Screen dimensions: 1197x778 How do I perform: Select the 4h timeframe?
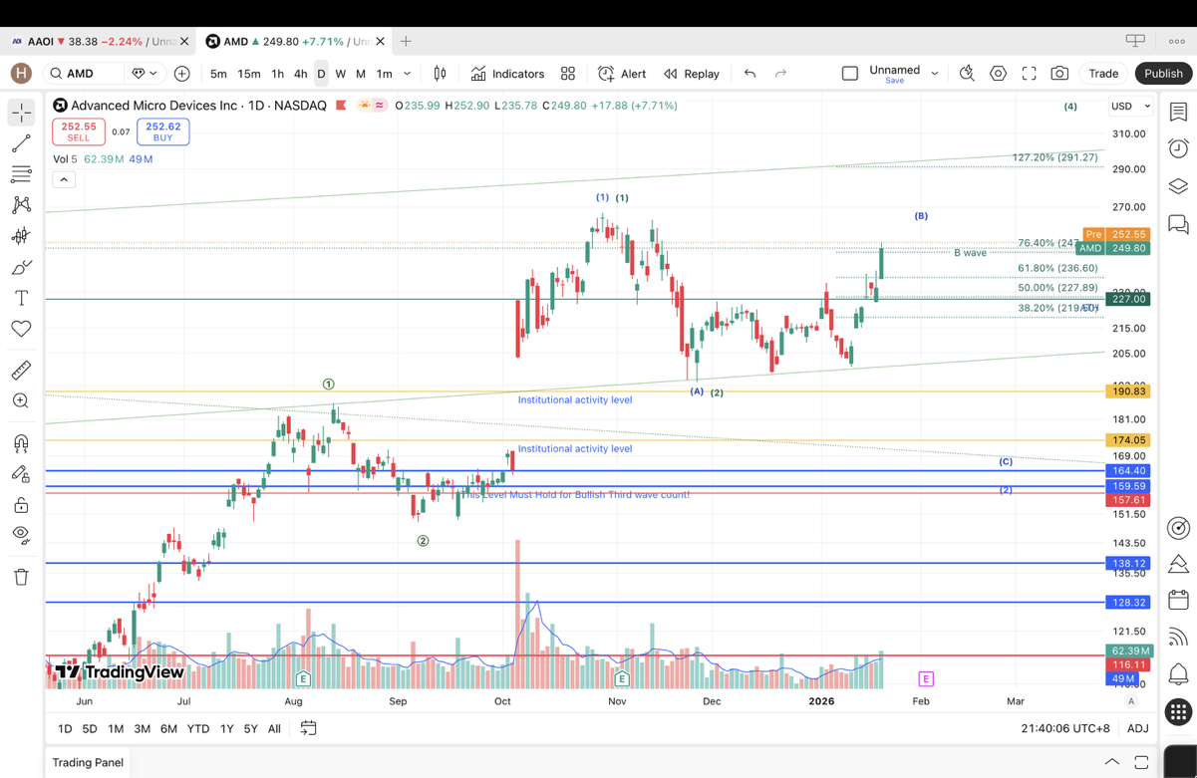click(x=300, y=74)
